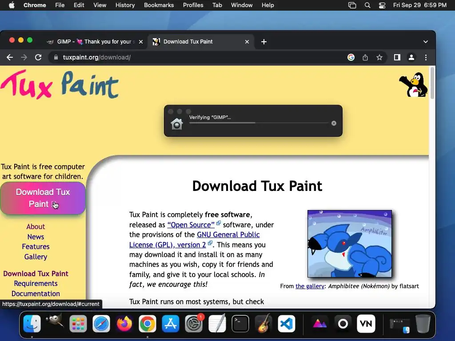Open Terminal from the dock
The height and width of the screenshot is (341, 455).
point(240,323)
